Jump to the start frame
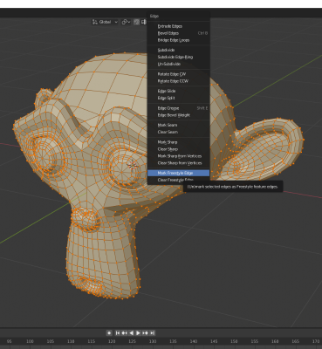 (118, 332)
